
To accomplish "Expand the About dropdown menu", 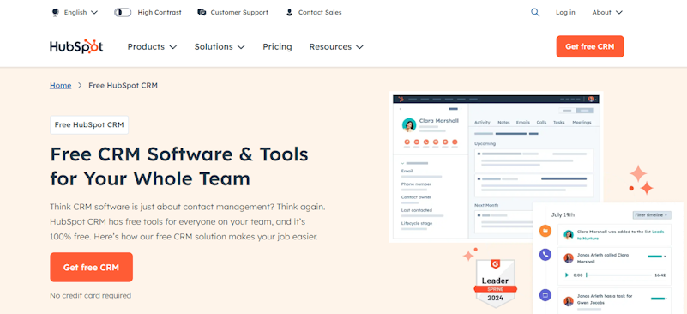I will 607,12.
